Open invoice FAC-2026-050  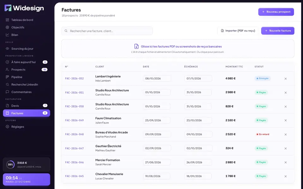coord(74,106)
